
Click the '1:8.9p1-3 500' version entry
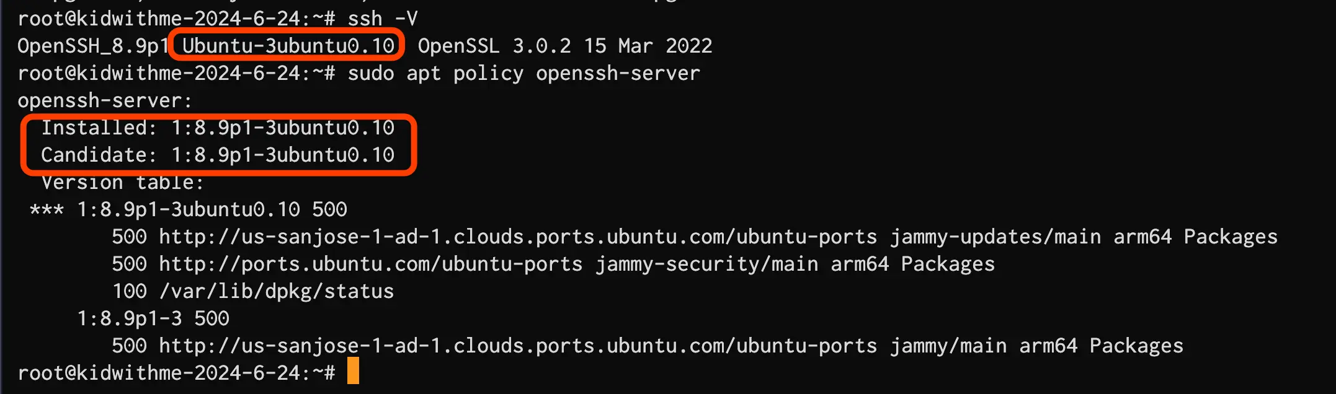pyautogui.click(x=153, y=318)
